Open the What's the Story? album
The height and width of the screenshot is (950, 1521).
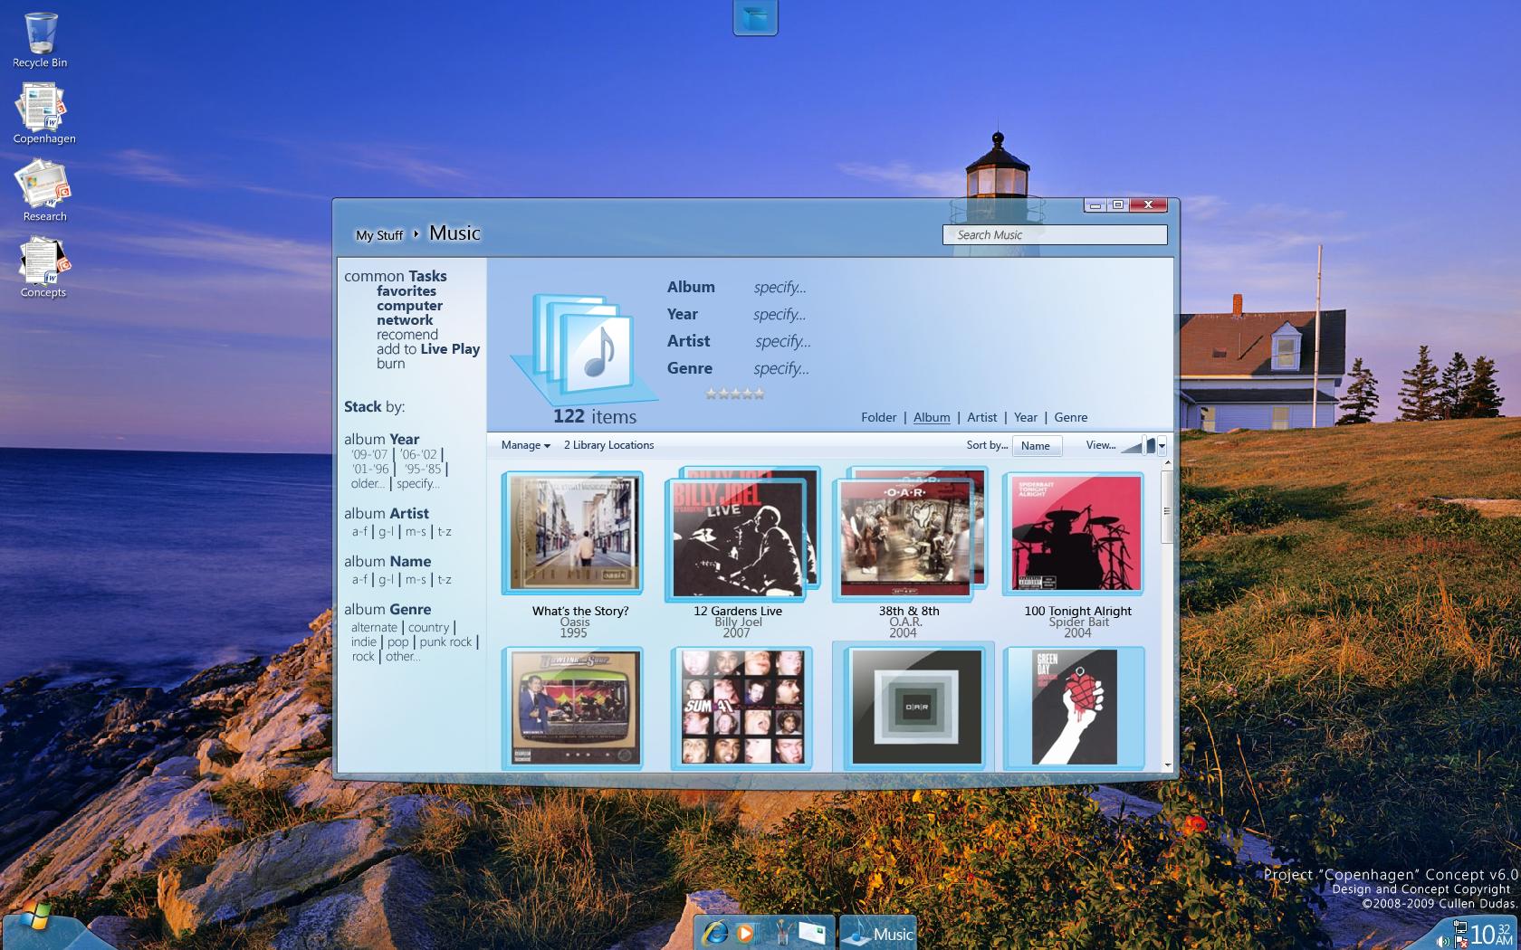[x=572, y=533]
